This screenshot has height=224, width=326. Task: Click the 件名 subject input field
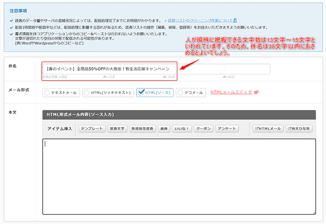click(x=156, y=69)
